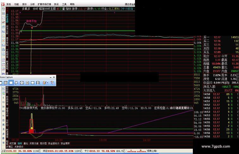Open the 扩展市场行情 menu

click(44, 4)
